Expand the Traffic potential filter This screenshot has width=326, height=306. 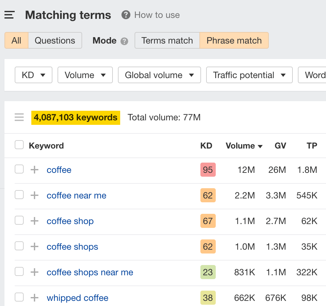[x=249, y=75]
